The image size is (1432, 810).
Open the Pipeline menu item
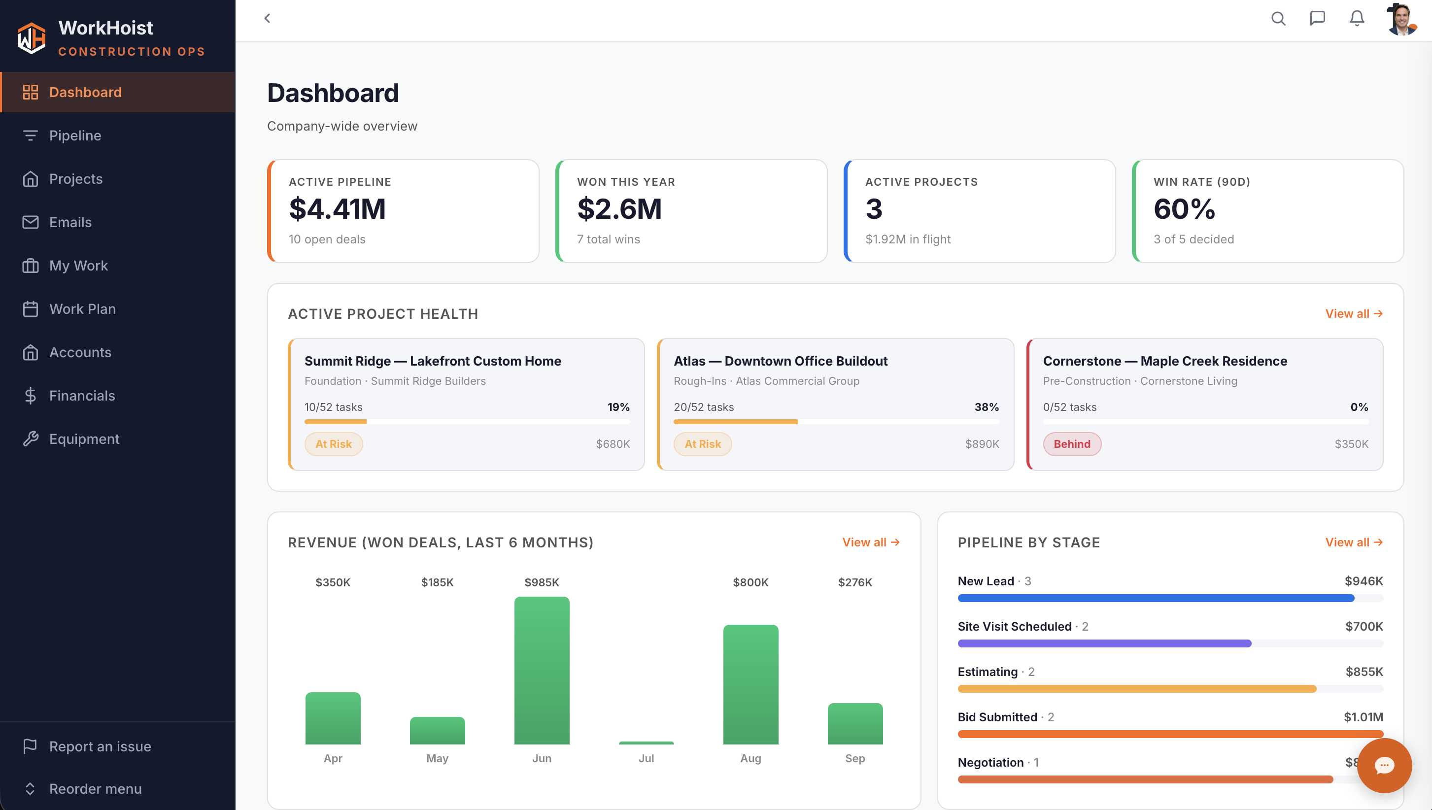click(118, 135)
